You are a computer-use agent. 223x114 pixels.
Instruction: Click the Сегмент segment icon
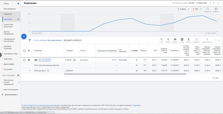(168, 40)
